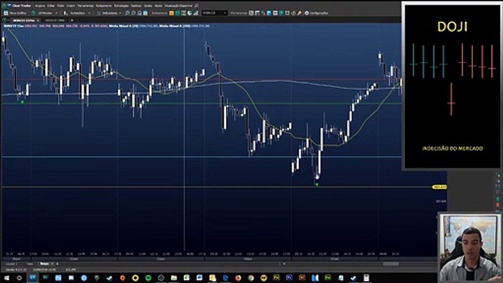The height and width of the screenshot is (283, 503).
Task: Open Microsoft Edge from the taskbar
Action: [x=225, y=278]
